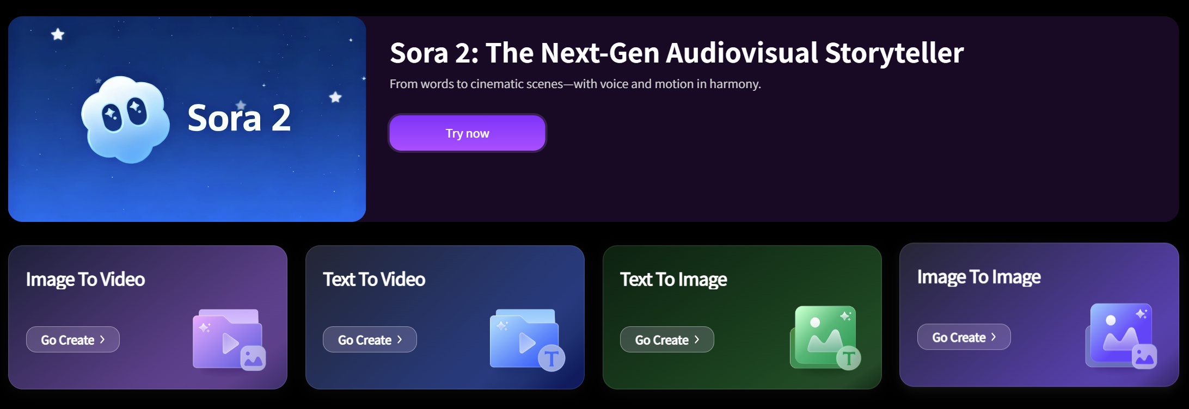The image size is (1189, 409).
Task: Click Go Create under Image To Video
Action: click(x=73, y=339)
